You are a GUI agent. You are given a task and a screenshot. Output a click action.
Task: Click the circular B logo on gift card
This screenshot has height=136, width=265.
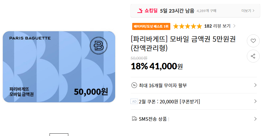[x=98, y=46]
